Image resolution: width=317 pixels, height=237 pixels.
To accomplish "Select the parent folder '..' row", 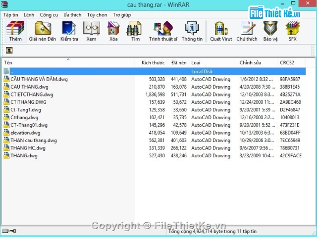I will tap(154, 71).
